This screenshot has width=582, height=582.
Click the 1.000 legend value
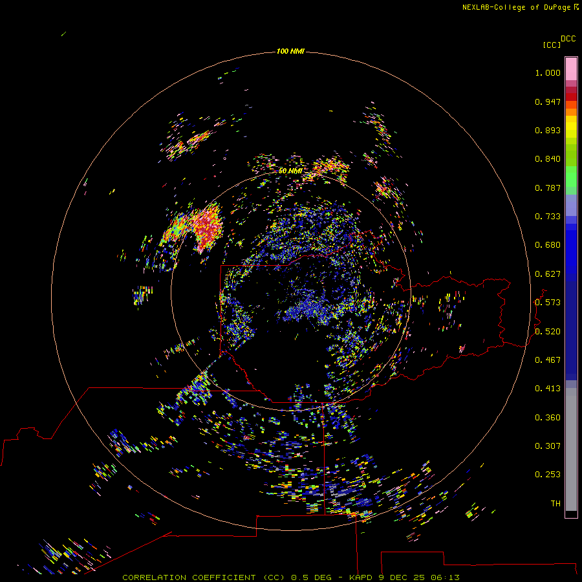click(548, 72)
